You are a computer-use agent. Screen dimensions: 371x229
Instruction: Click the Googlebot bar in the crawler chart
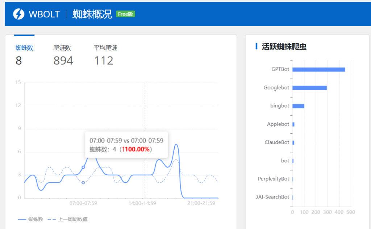click(x=310, y=87)
